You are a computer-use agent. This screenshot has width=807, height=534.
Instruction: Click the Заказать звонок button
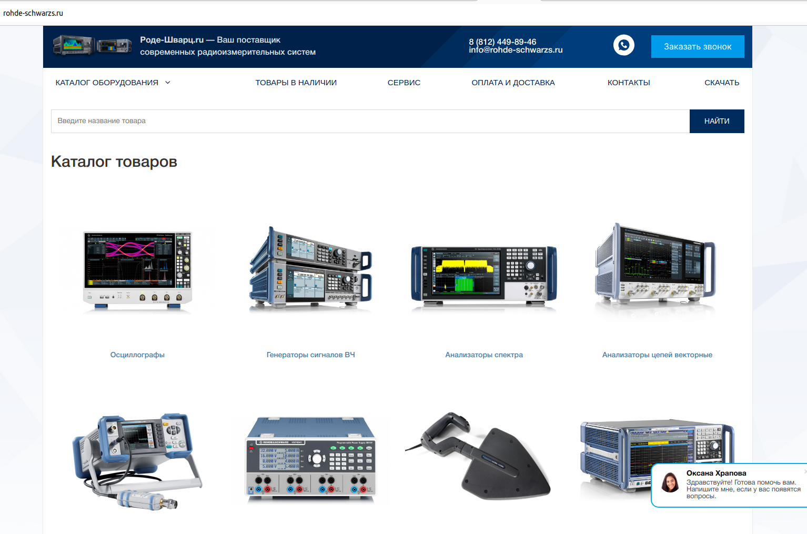[698, 46]
